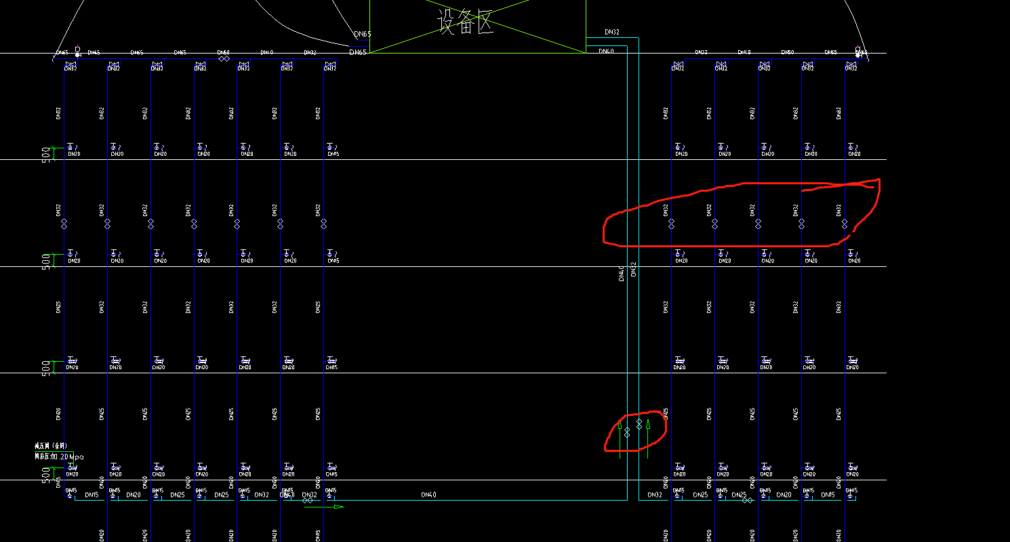
Task: Click the DN65 label on the curved white pipe
Action: (x=363, y=34)
